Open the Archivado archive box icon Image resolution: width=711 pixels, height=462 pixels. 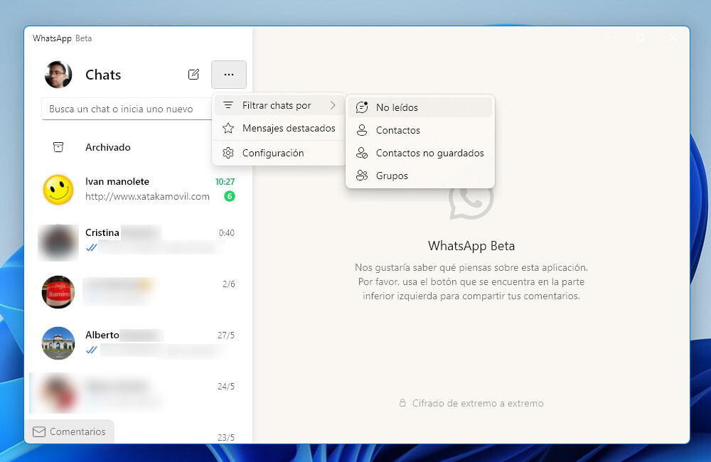point(58,147)
